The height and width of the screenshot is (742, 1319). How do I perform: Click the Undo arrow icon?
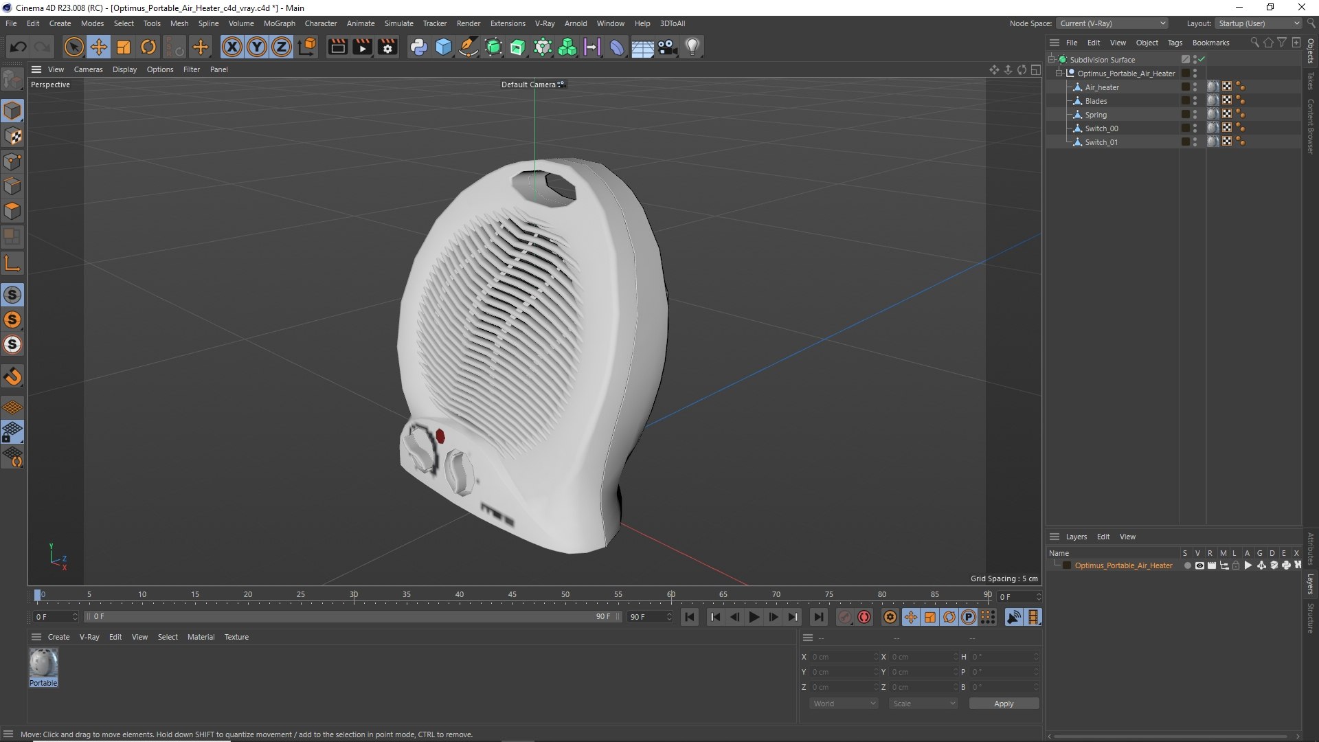click(x=19, y=47)
